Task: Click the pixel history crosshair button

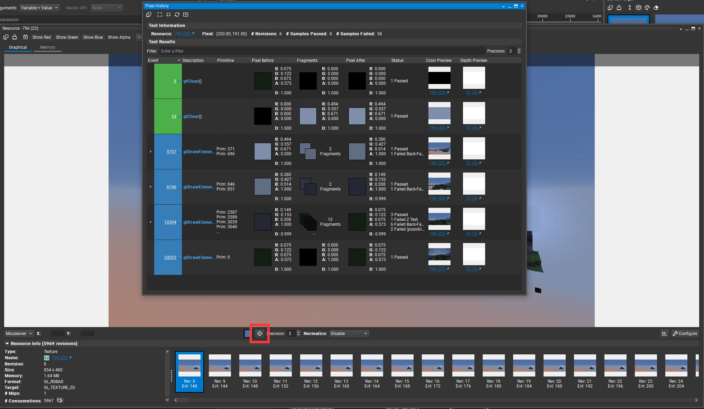Action: [x=260, y=334]
